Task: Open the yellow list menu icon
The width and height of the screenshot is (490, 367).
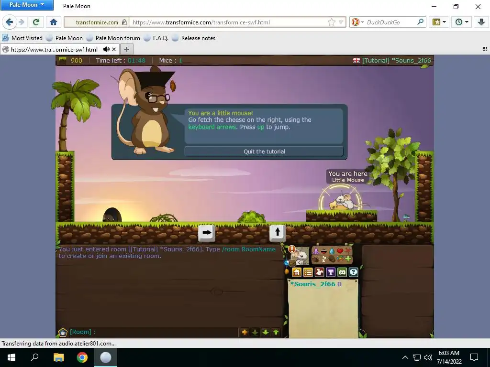Action: point(308,272)
